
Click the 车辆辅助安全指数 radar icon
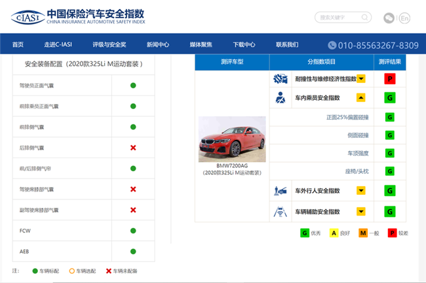(x=281, y=212)
